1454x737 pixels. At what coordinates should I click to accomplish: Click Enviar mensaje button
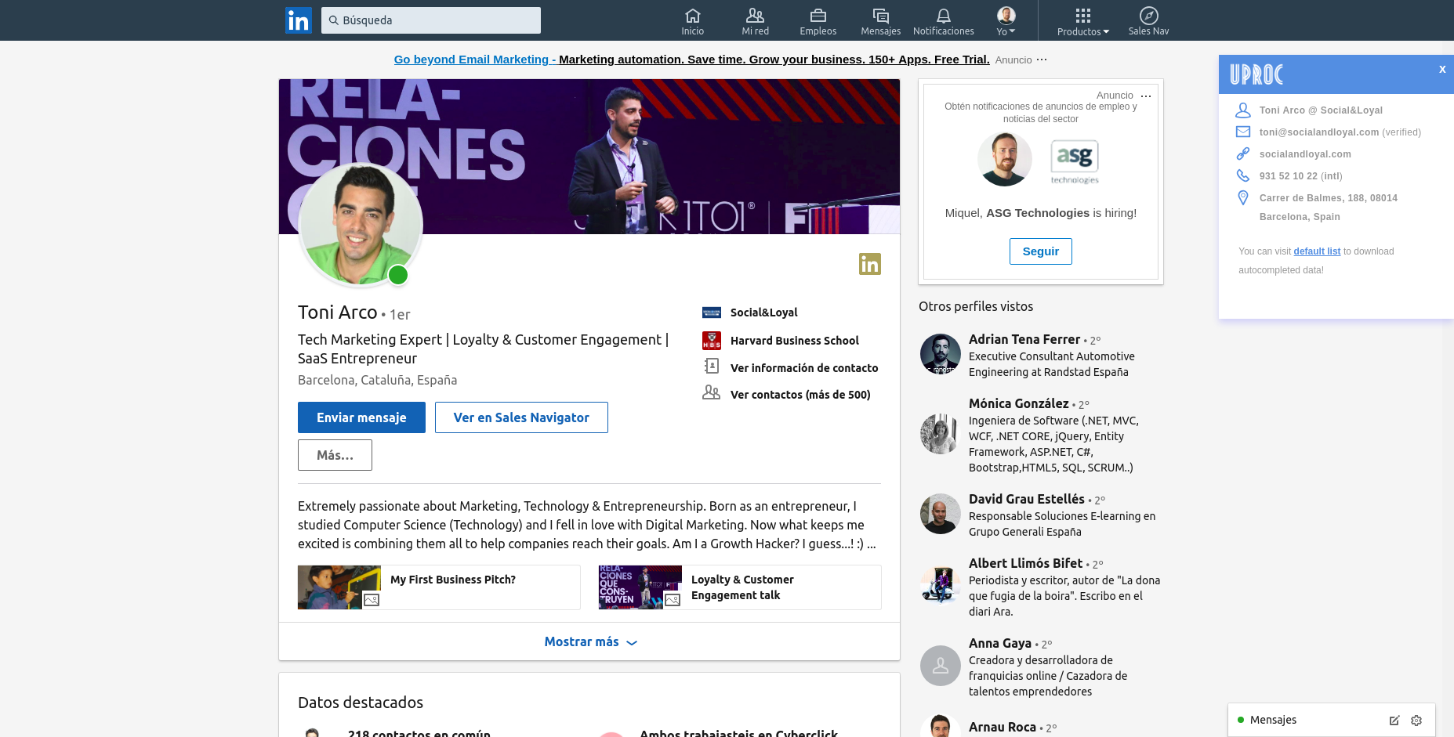click(361, 417)
